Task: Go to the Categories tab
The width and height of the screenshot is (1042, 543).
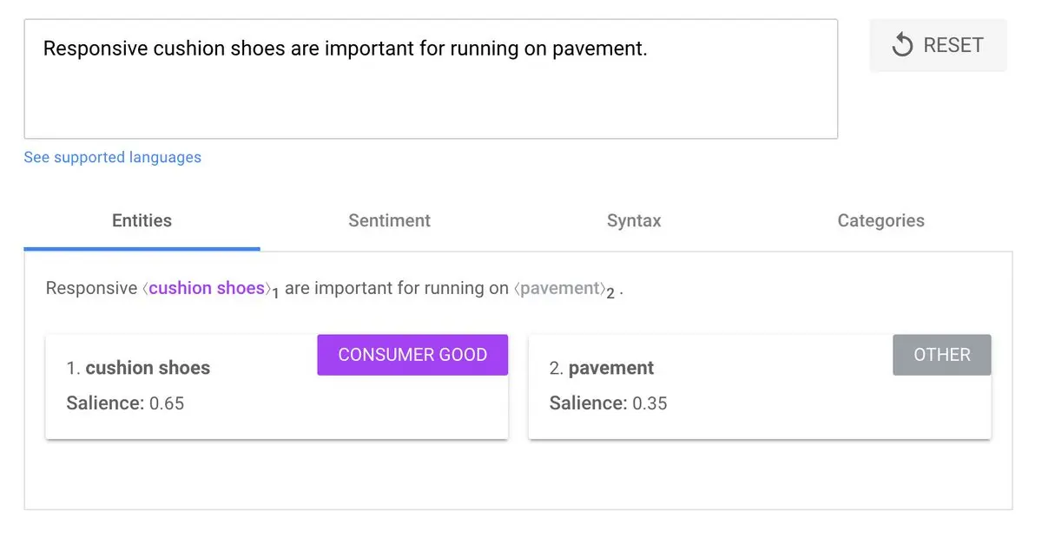Action: click(x=880, y=221)
